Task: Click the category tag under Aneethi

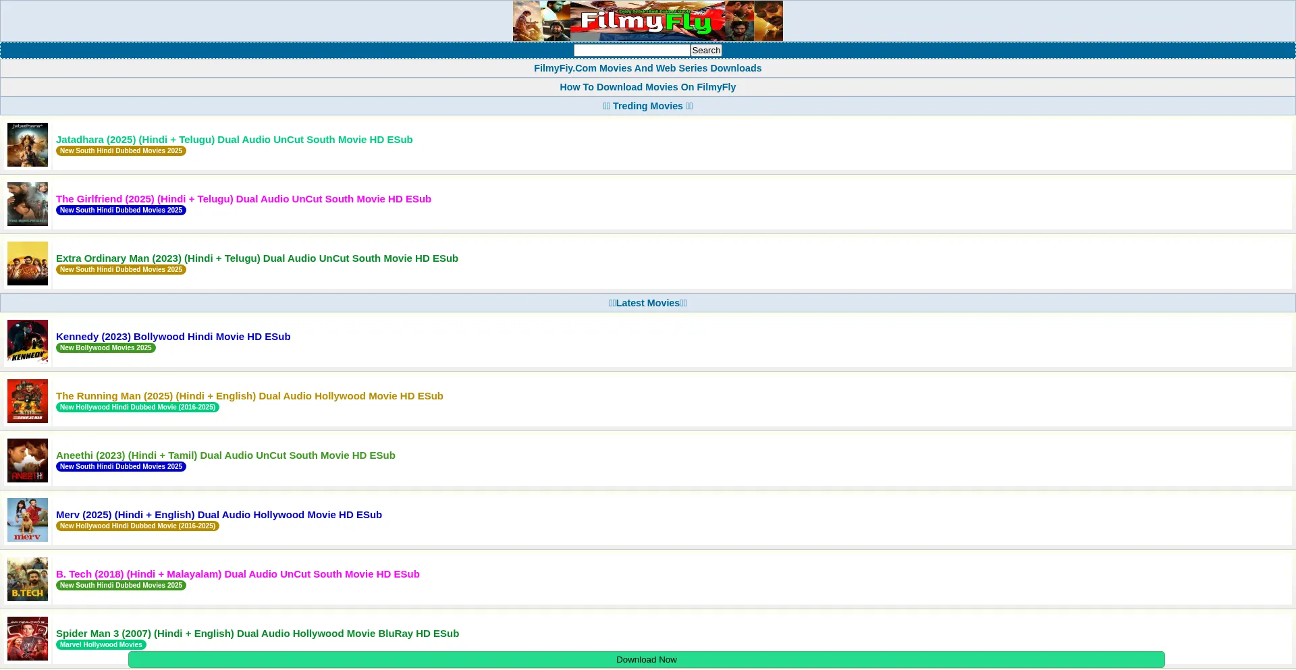Action: (121, 467)
